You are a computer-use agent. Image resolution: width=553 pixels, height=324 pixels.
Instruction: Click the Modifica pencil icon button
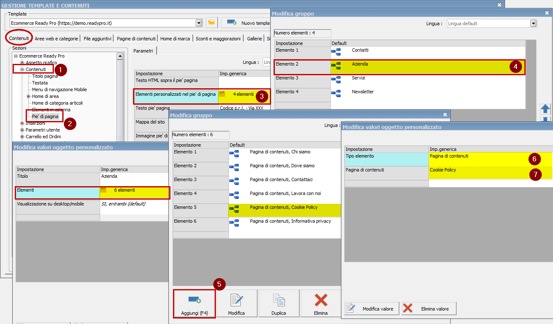pos(236,303)
